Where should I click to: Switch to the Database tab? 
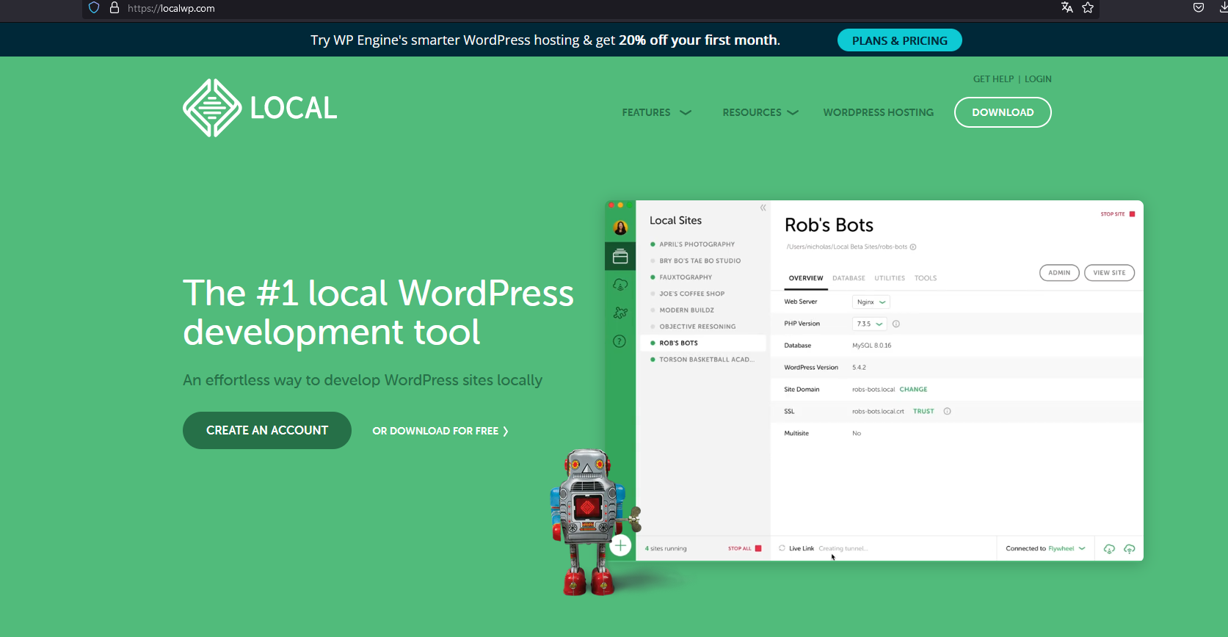(849, 278)
